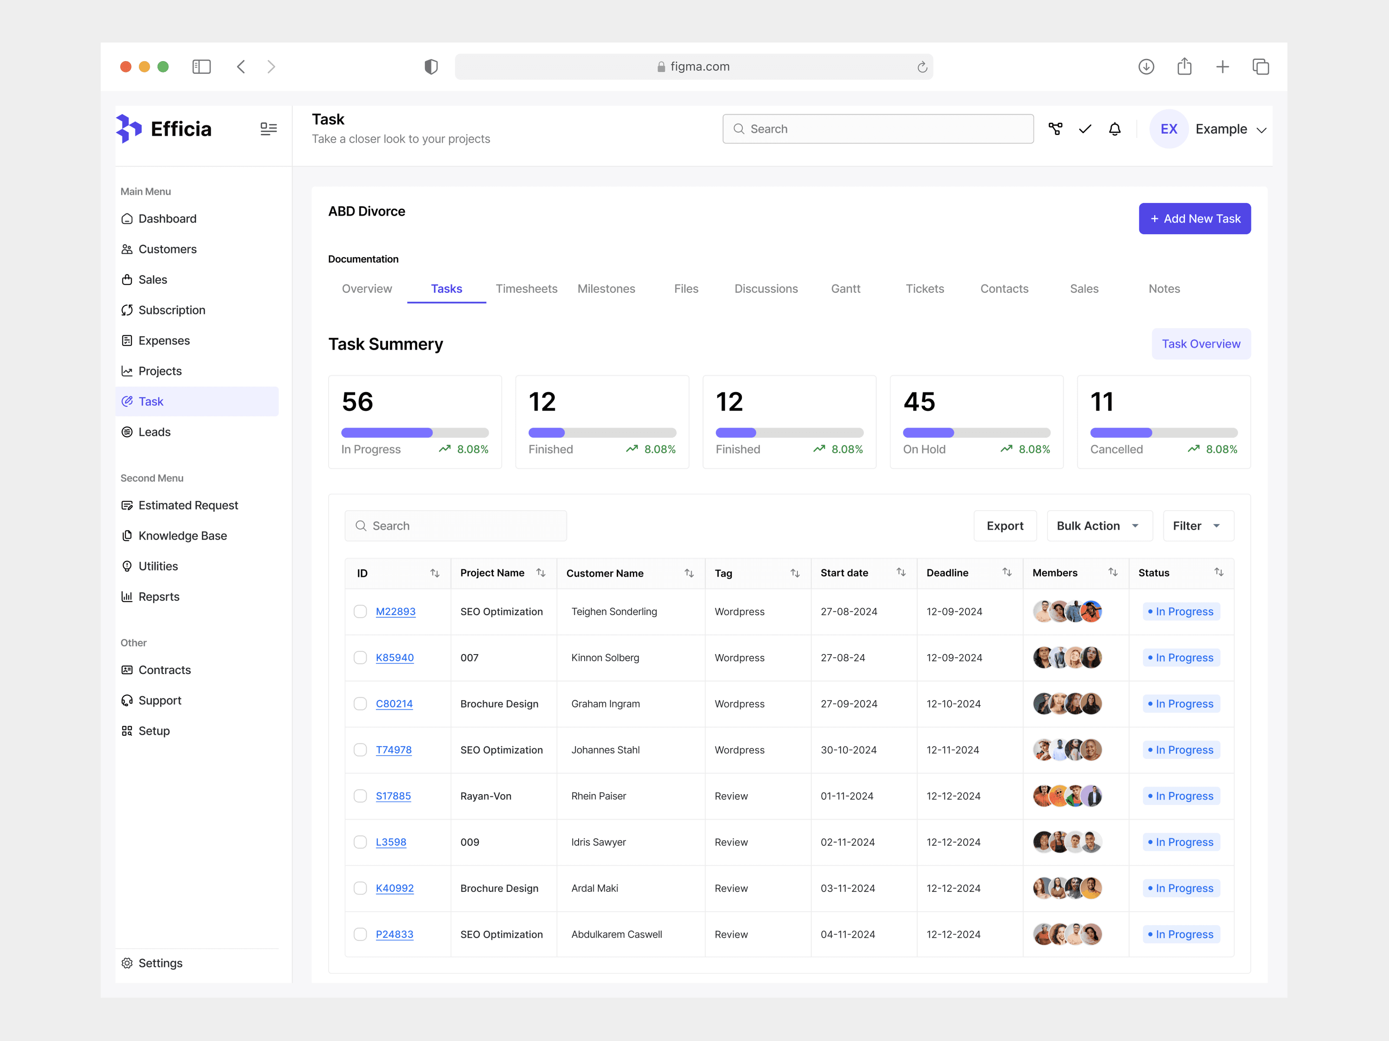Viewport: 1389px width, 1041px height.
Task: Expand the Filter dropdown
Action: 1198,526
